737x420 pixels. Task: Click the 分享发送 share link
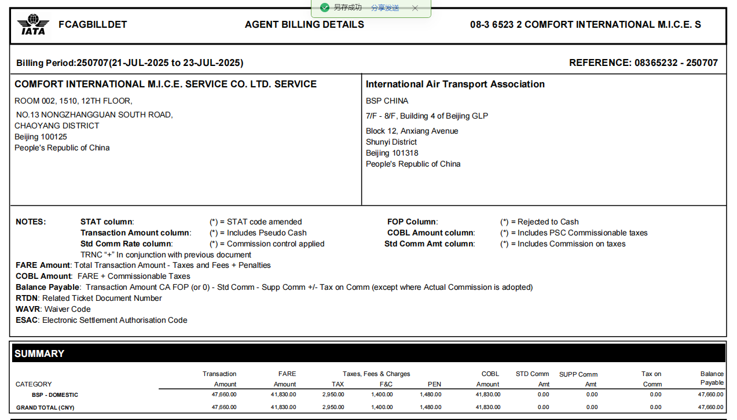(385, 8)
